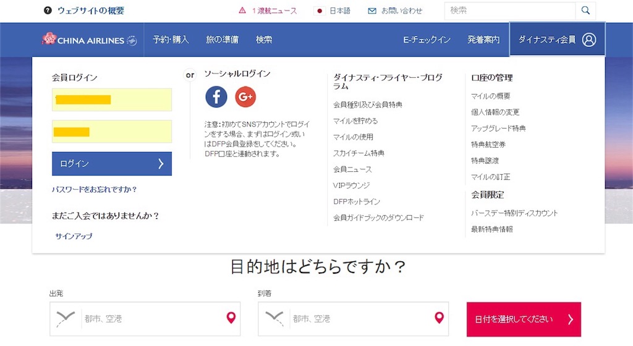Open お問い合わせ envelope contact link
Screen dimensions: 633x346
395,11
